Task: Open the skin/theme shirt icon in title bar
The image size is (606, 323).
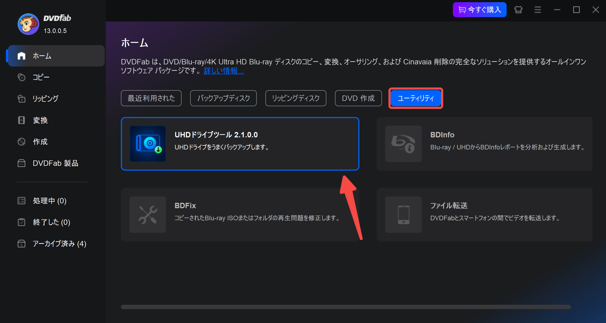Action: pos(518,10)
